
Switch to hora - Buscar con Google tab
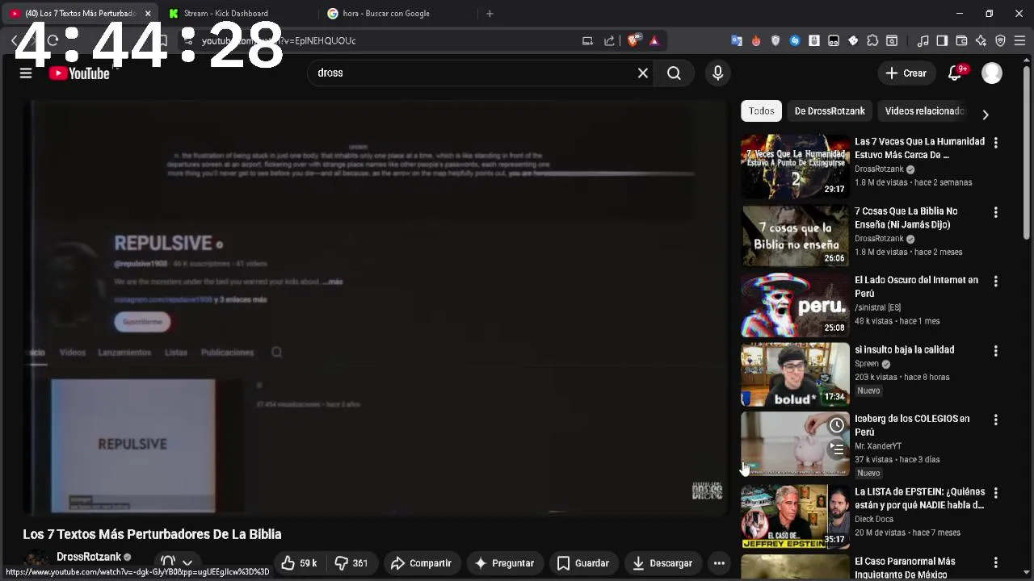(x=396, y=14)
